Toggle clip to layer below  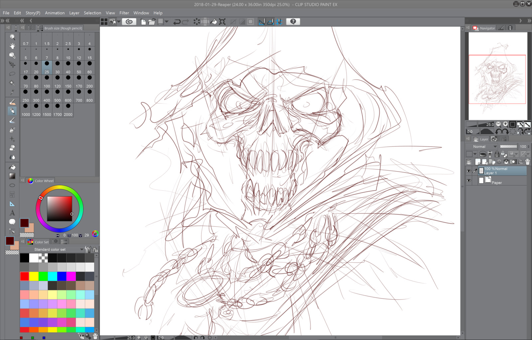coord(483,154)
